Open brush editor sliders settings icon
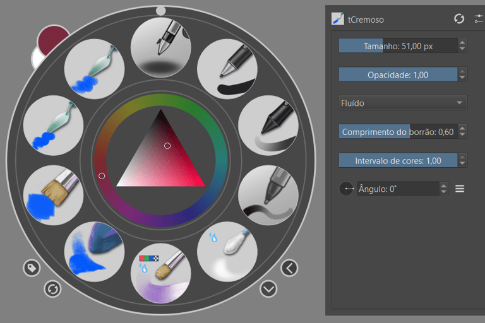The image size is (485, 323). [x=479, y=19]
